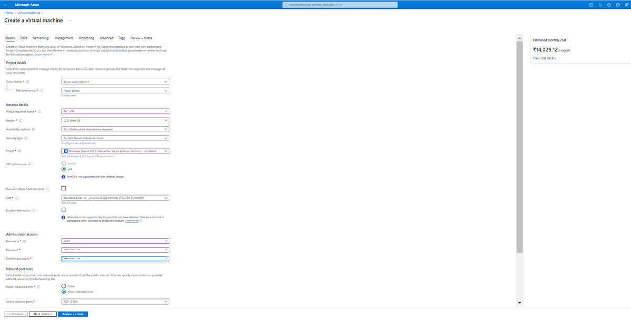
Task: Select the x64 VM architecture radio button
Action: pos(64,169)
